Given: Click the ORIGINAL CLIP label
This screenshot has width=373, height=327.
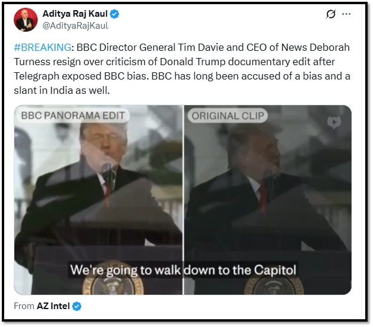Looking at the screenshot, I should (x=228, y=116).
